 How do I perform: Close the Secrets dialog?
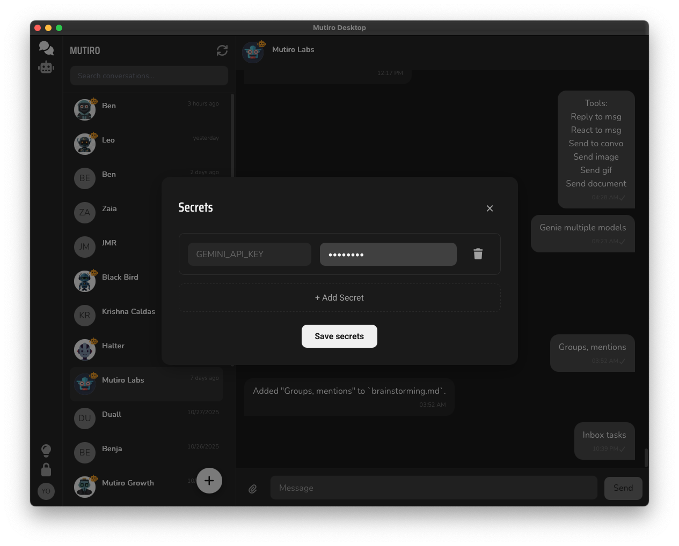(x=490, y=208)
